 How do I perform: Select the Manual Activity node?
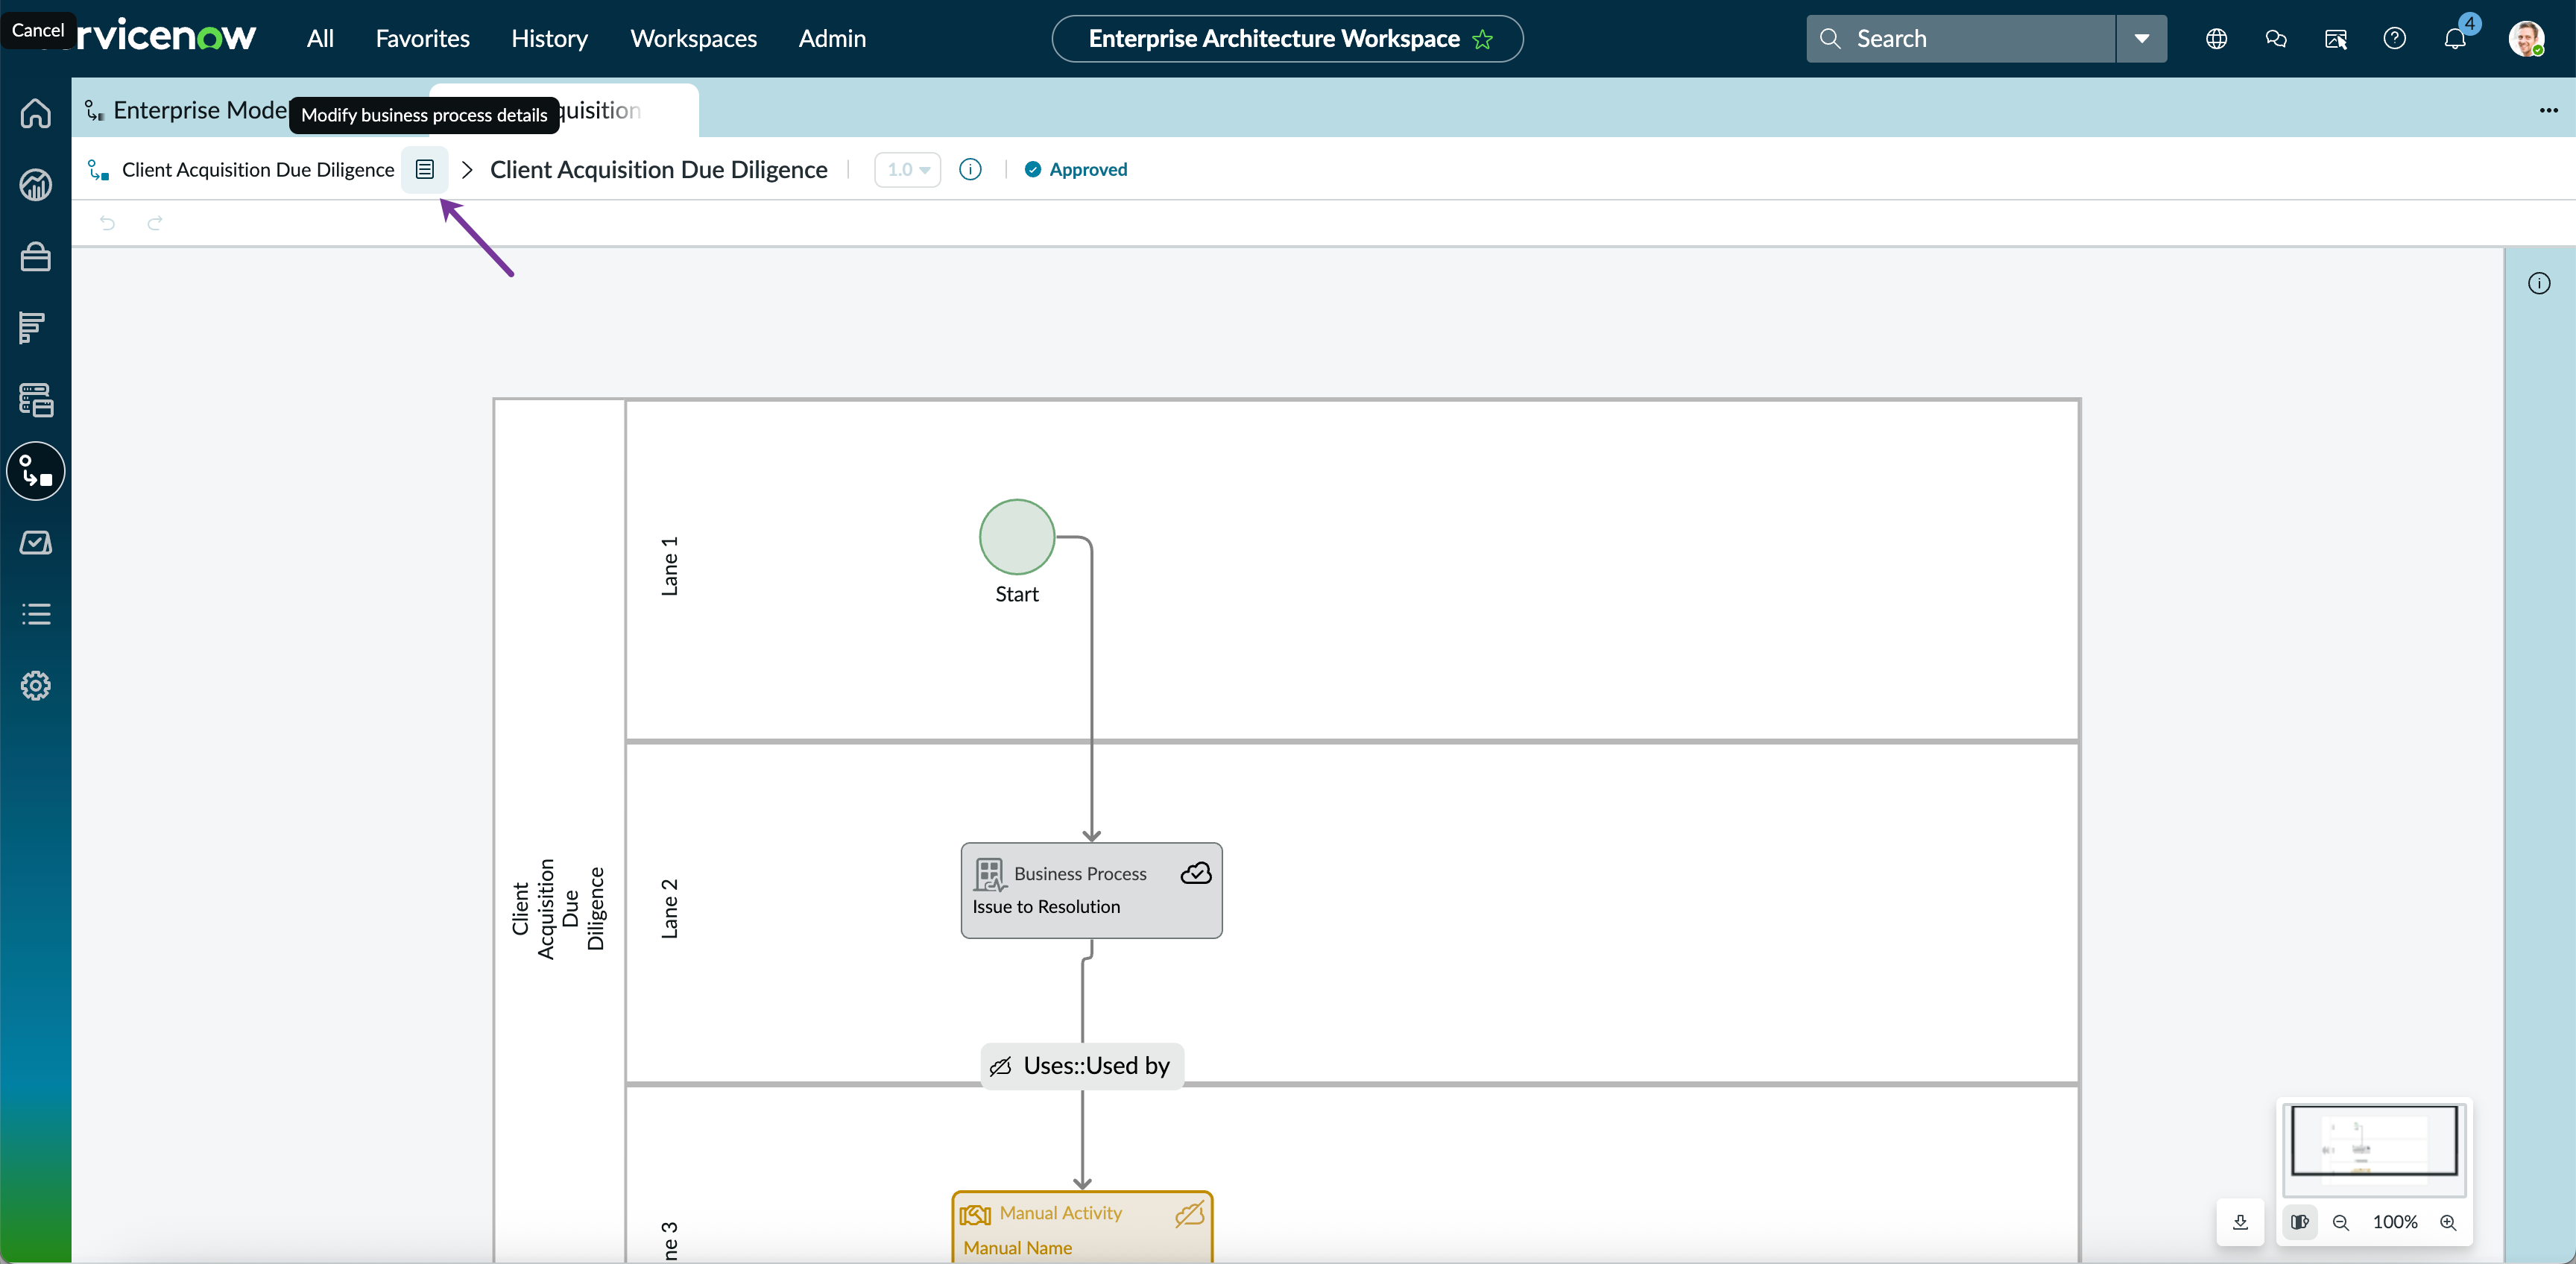[1082, 1227]
